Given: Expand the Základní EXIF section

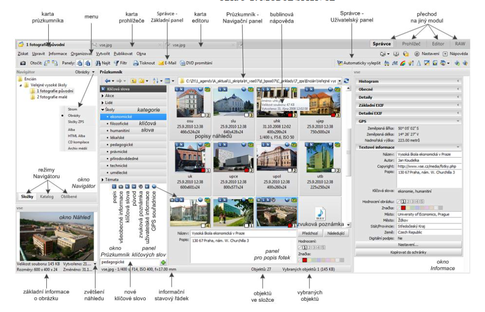Looking at the screenshot, I should tap(408, 105).
